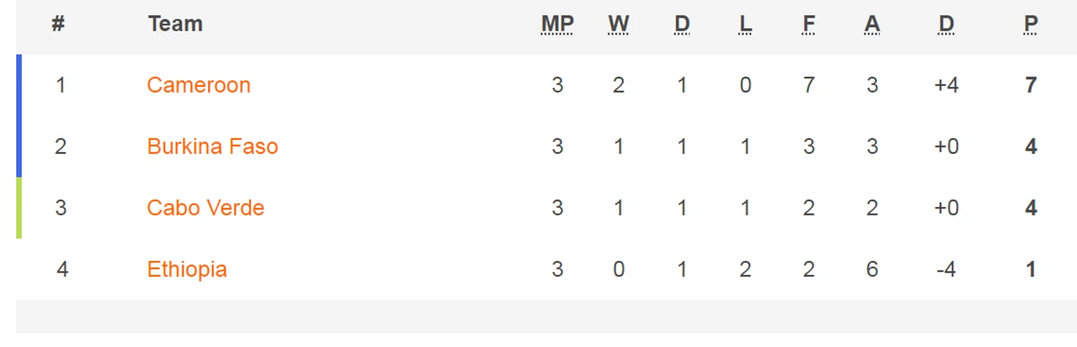Click the green marker beside Cabo Verde
This screenshot has width=1077, height=347.
tap(19, 208)
